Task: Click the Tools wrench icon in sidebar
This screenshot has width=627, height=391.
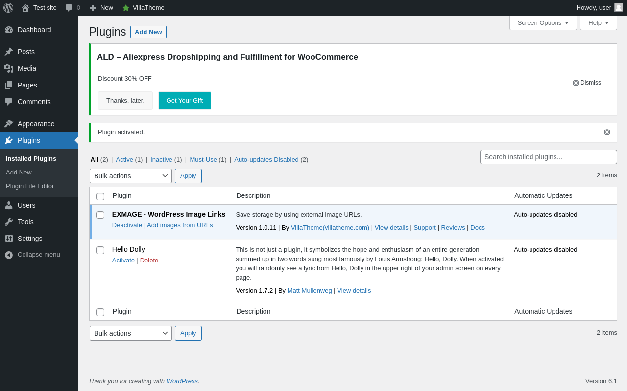Action: tap(9, 222)
